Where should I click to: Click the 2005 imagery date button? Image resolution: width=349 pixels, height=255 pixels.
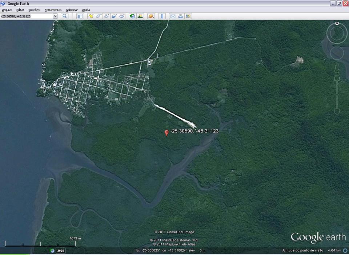61,251
